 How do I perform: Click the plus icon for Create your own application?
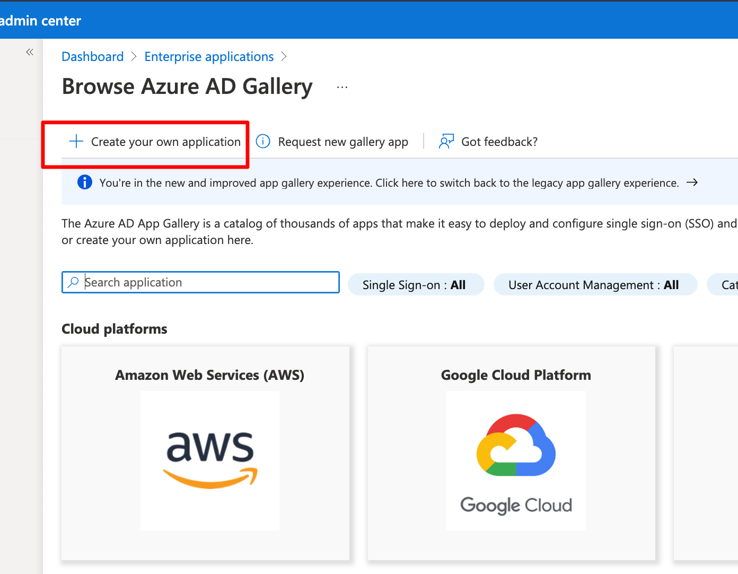76,141
